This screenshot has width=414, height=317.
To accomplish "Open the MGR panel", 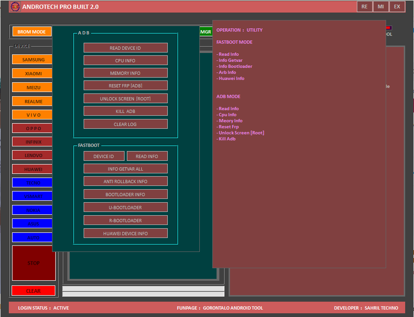I will [x=205, y=32].
